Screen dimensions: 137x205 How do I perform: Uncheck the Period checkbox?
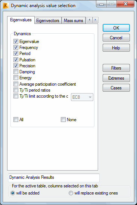pos(16,53)
